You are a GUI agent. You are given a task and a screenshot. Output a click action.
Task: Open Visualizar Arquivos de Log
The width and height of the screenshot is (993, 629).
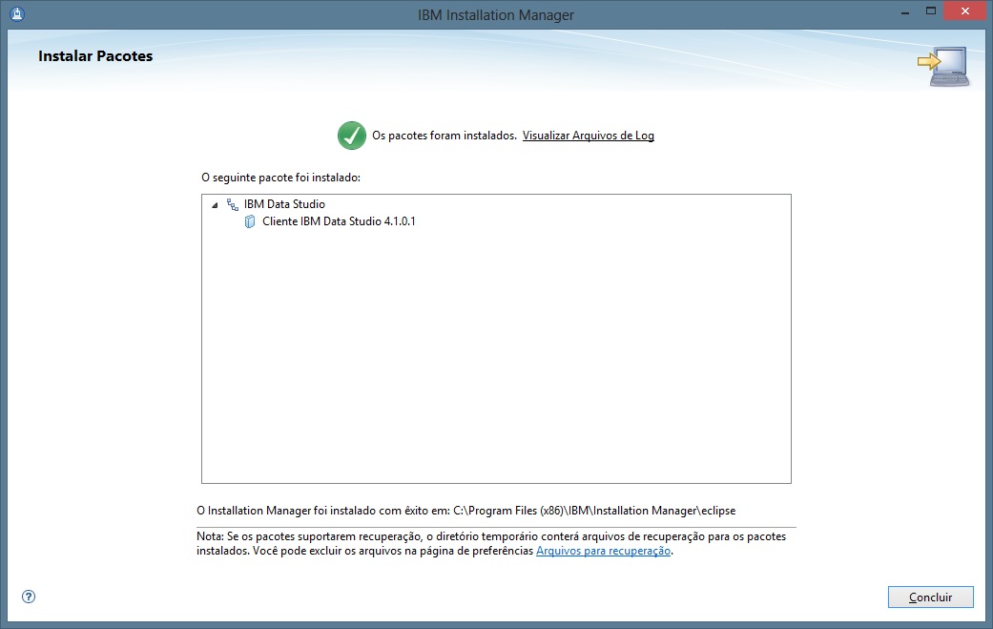(588, 136)
